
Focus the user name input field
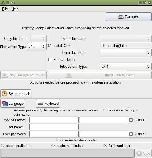coord(54,127)
